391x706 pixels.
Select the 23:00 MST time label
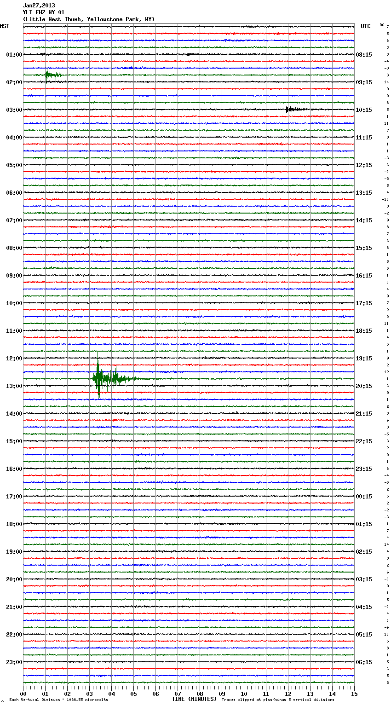click(14, 662)
